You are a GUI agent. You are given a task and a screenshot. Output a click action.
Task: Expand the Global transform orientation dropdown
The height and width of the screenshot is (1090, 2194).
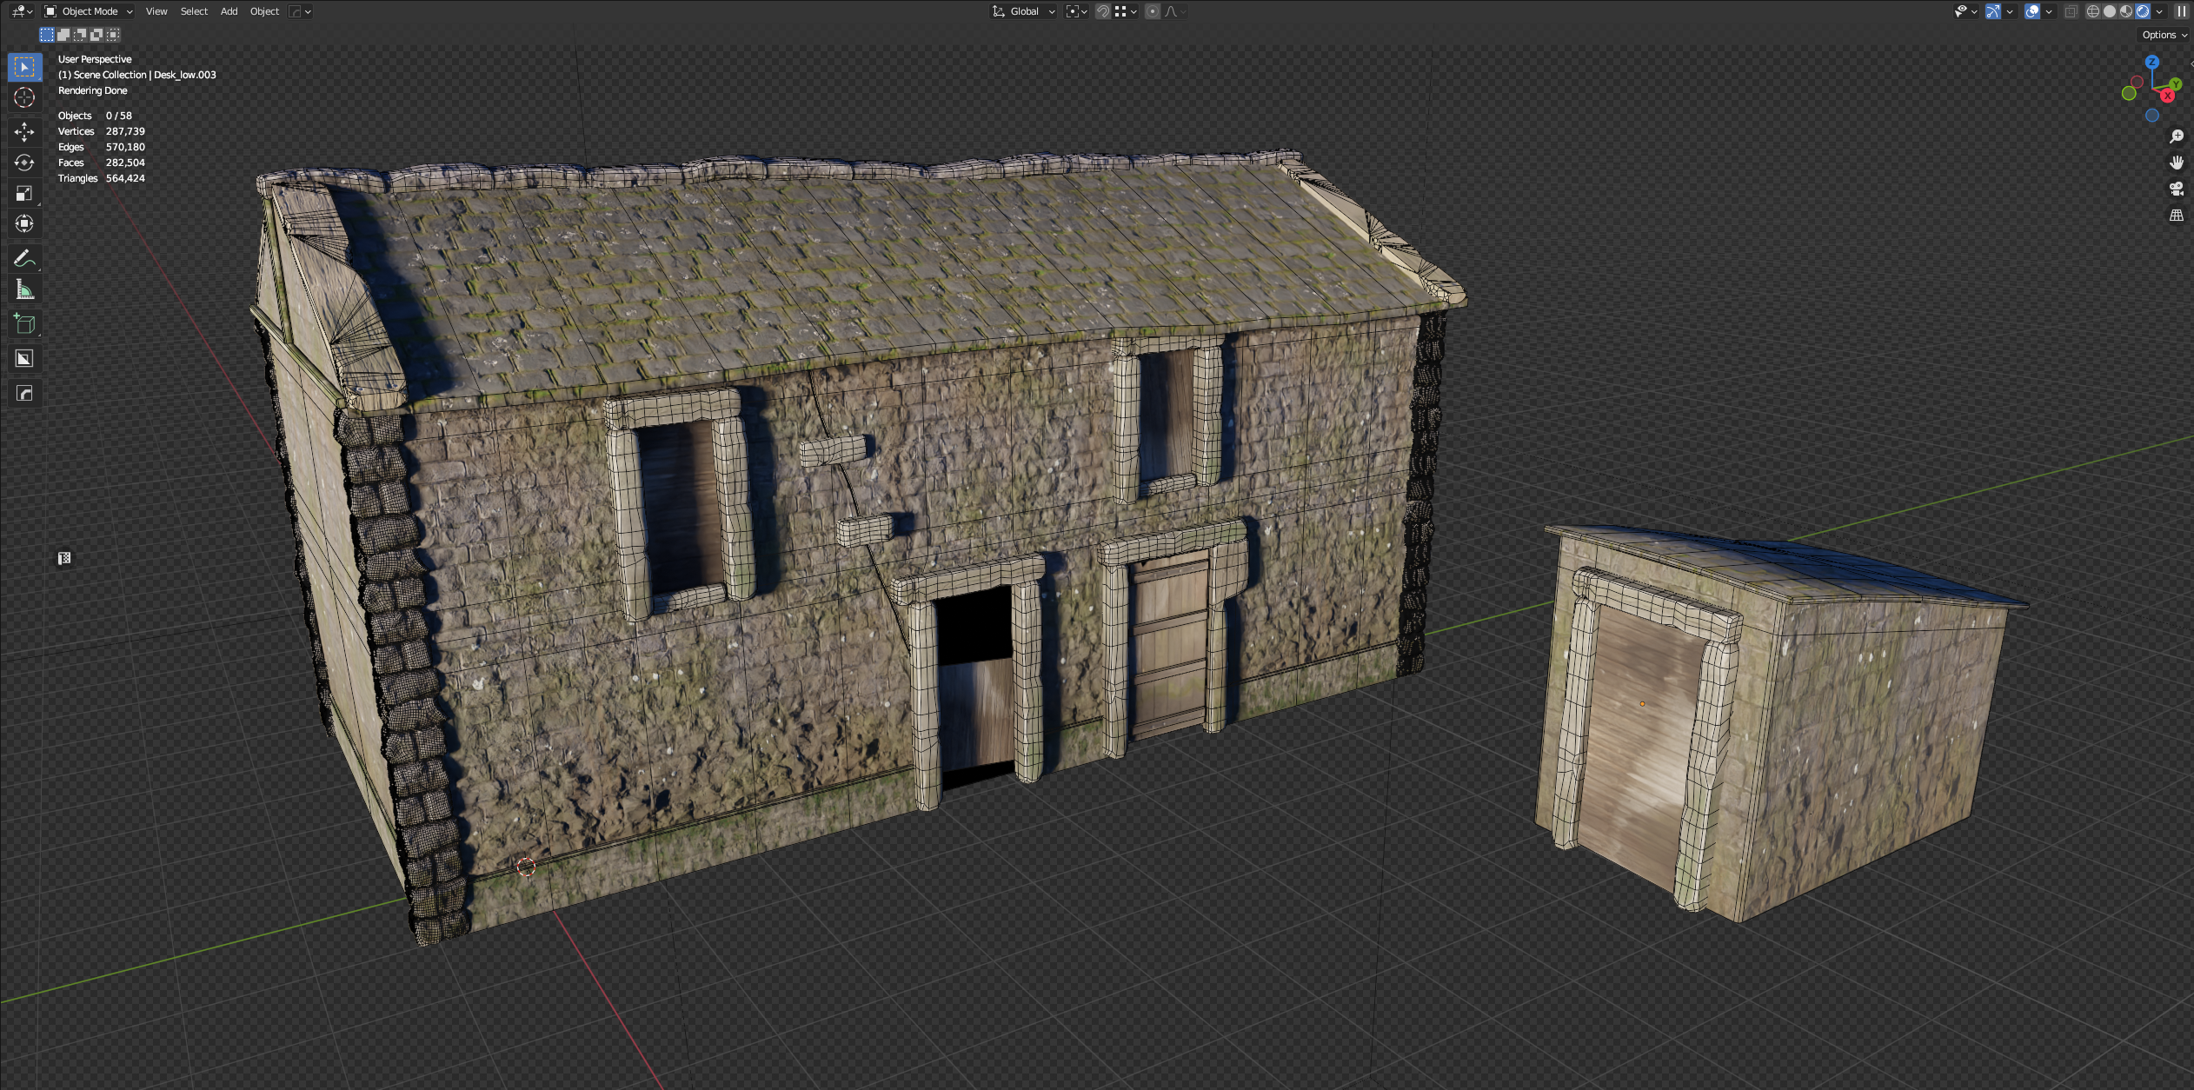point(1024,11)
